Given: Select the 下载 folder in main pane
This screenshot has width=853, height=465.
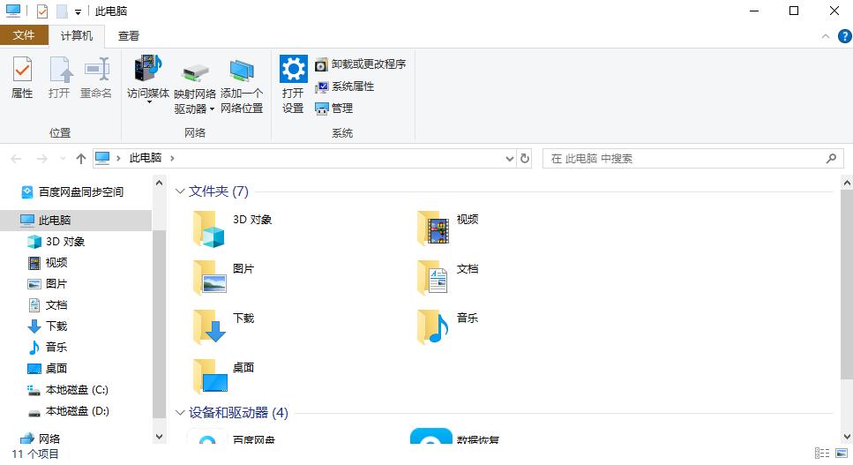Looking at the screenshot, I should coord(223,327).
